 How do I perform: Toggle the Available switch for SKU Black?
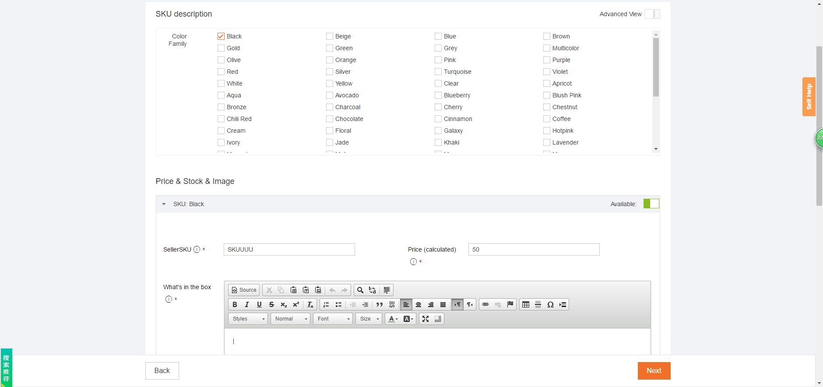click(651, 204)
